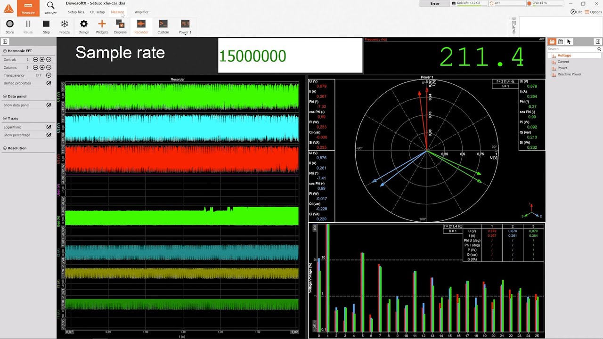This screenshot has width=603, height=339.
Task: Click the 211.4 frequency digital meter
Action: [x=454, y=56]
